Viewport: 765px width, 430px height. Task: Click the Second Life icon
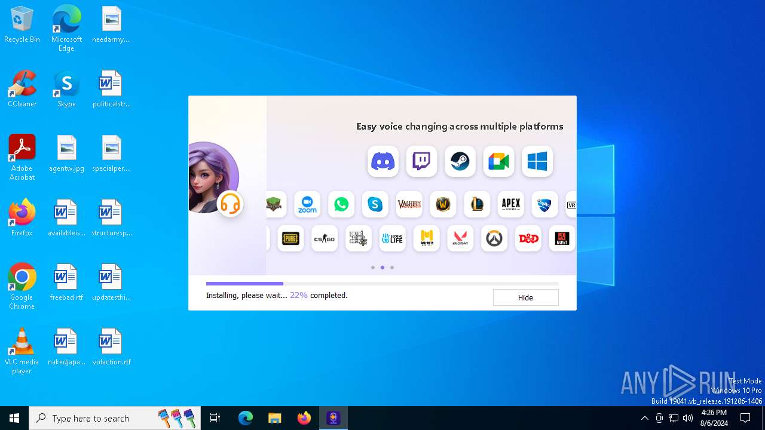pyautogui.click(x=393, y=238)
